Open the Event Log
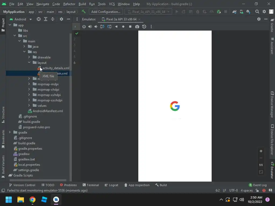The height and width of the screenshot is (206, 275). [x=258, y=185]
